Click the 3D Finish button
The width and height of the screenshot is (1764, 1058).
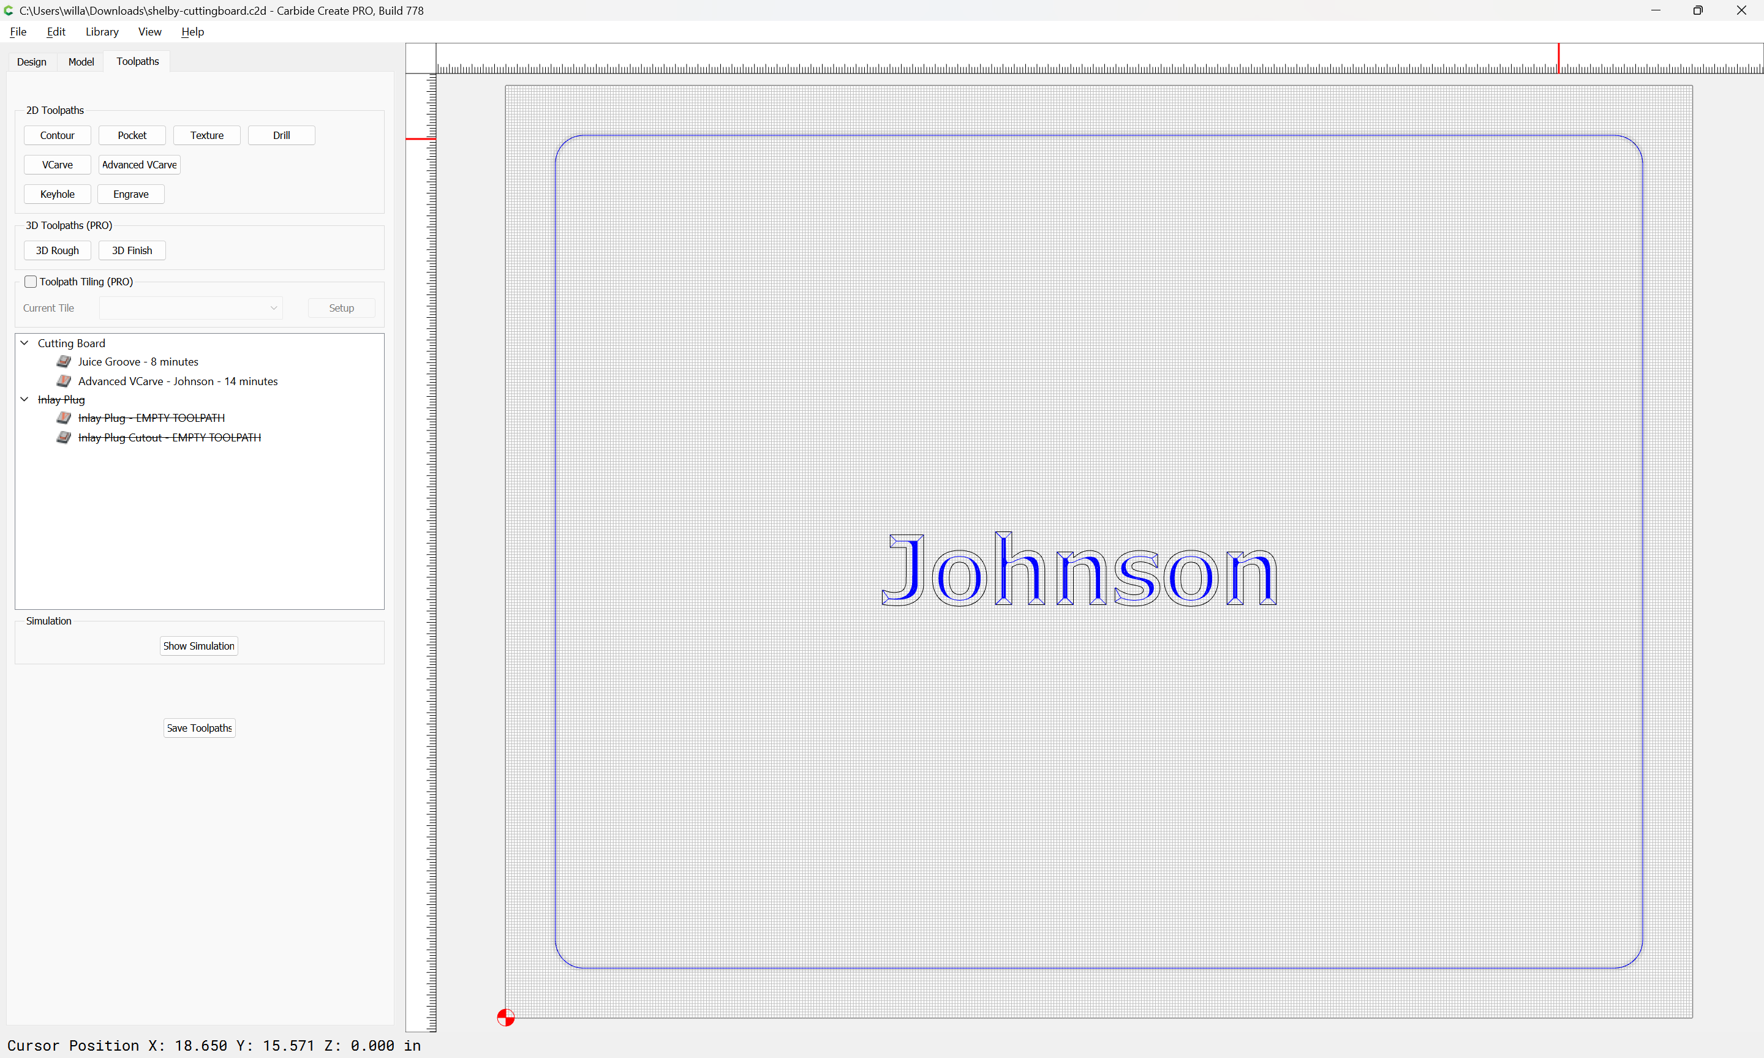pos(132,250)
